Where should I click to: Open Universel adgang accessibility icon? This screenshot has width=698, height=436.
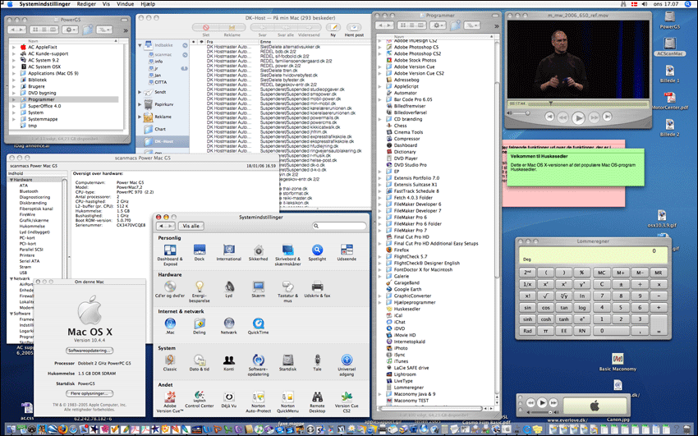point(347,360)
